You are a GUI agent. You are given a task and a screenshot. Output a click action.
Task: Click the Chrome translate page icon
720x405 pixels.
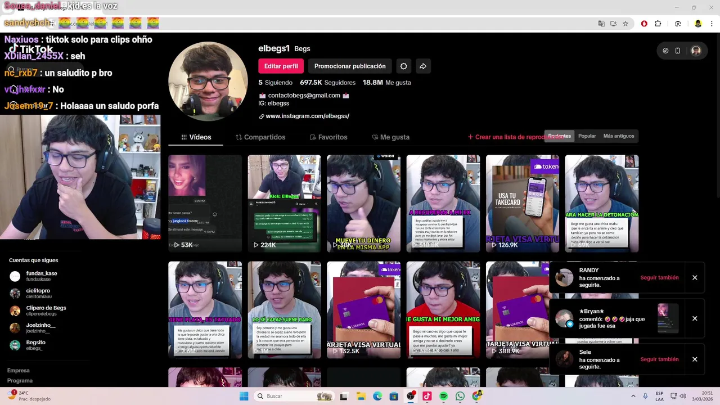[601, 24]
